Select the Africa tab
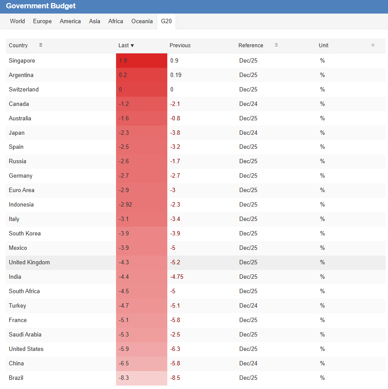The image size is (388, 389). click(x=116, y=21)
